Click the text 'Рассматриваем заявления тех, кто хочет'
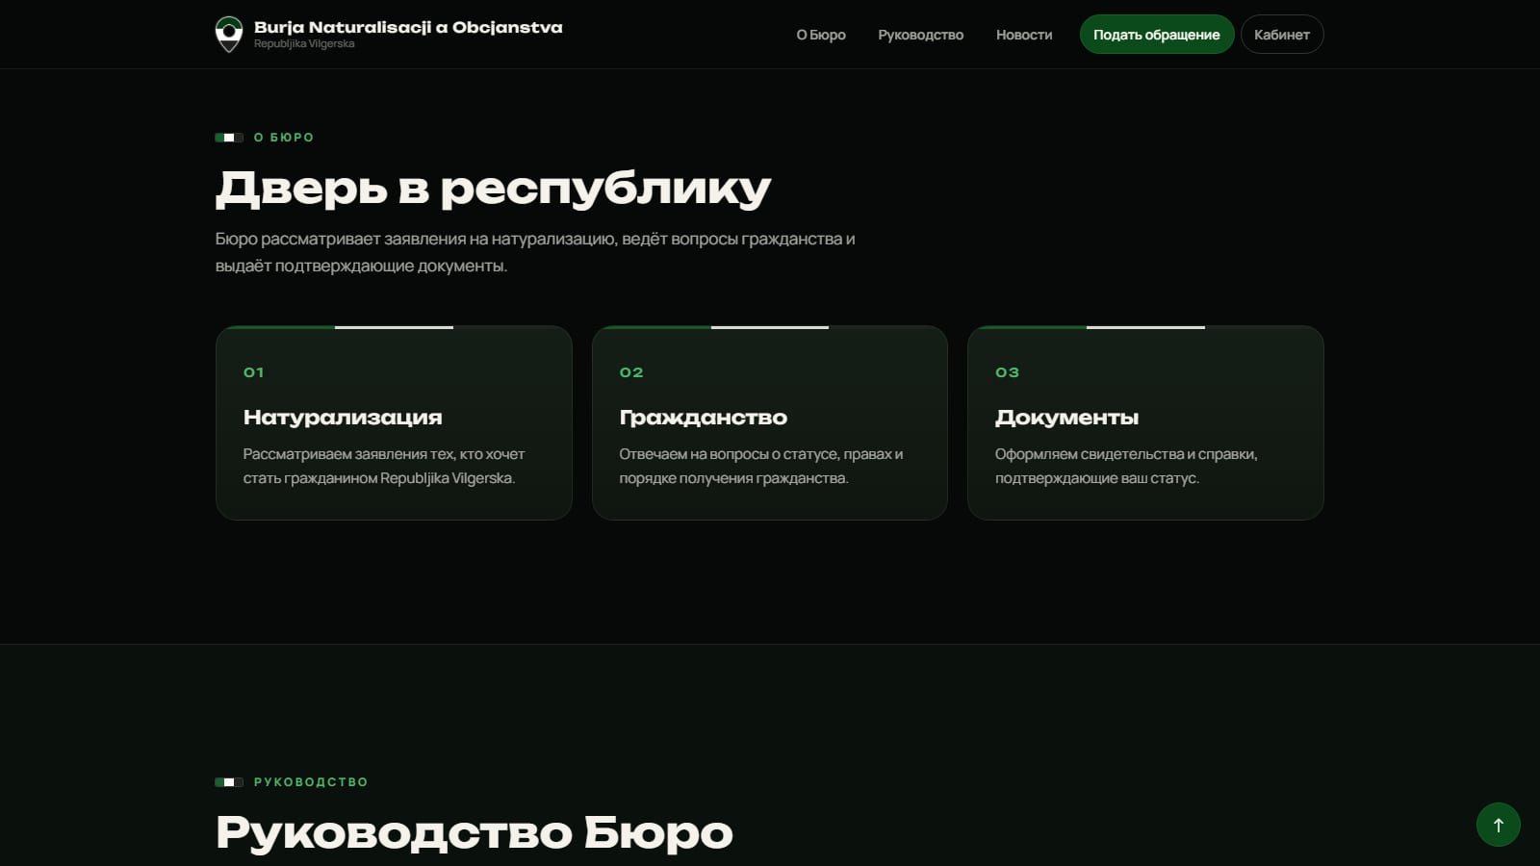1540x866 pixels. pos(384,454)
